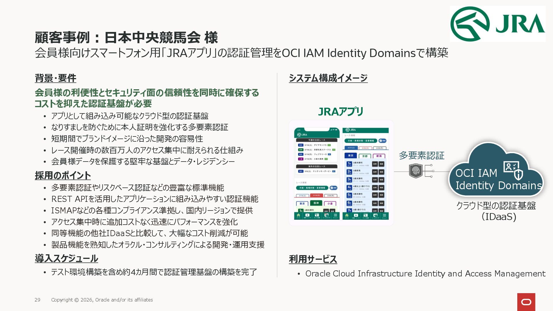553x311 pixels.
Task: Select the 阪神 venue tab in the left phone
Action: click(316, 203)
